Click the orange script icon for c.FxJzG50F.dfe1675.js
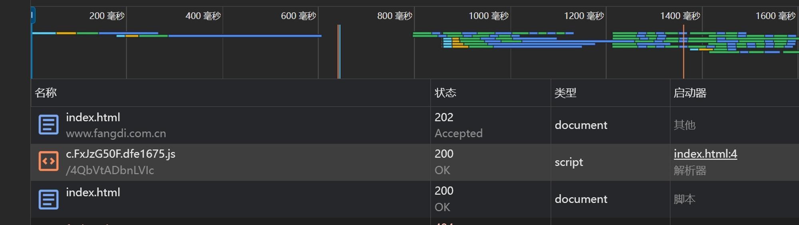 pyautogui.click(x=48, y=162)
